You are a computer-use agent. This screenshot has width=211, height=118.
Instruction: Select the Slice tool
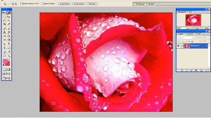[9, 24]
